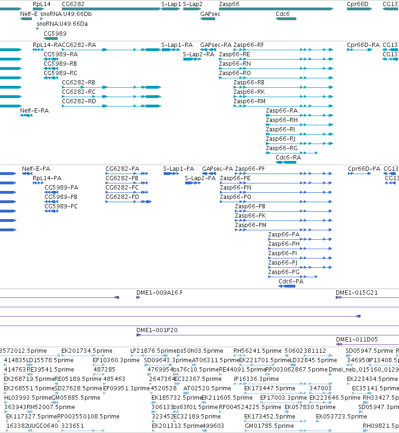Click the CG5989-RB transcript label

tap(60, 64)
